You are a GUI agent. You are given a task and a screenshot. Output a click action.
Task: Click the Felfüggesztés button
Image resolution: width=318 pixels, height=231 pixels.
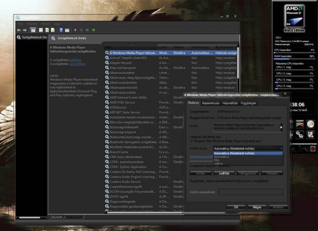tap(247, 173)
